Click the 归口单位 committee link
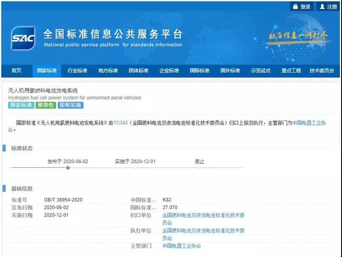 [203, 219]
